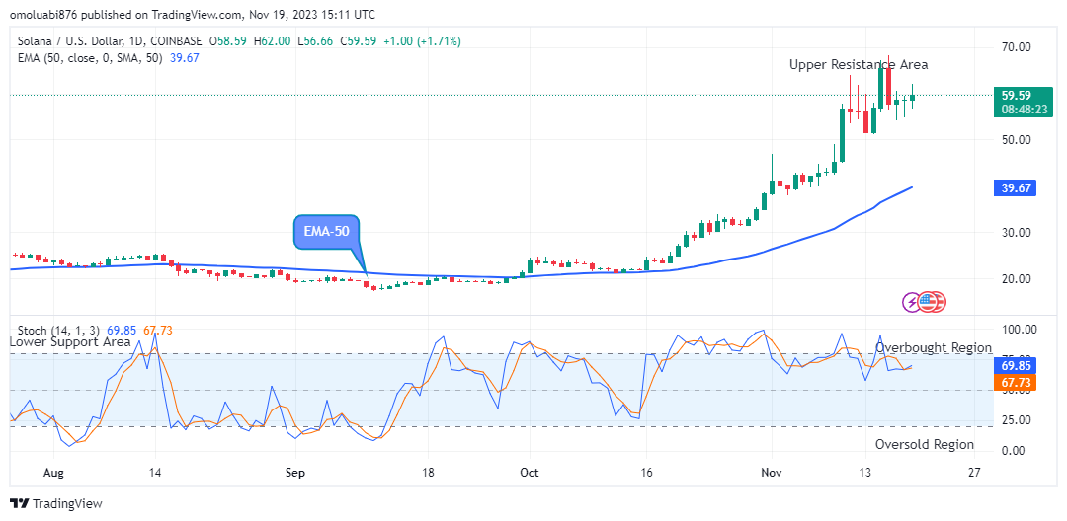1067x521 pixels.
Task: Click the orange Stoch value 67.73 in the legend
Action: click(157, 331)
